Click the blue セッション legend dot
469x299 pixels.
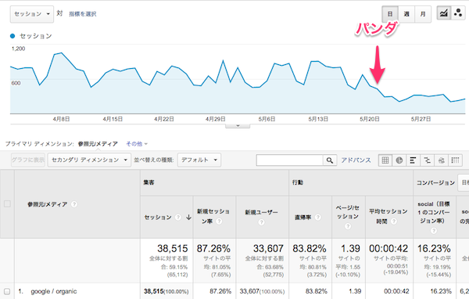point(13,36)
